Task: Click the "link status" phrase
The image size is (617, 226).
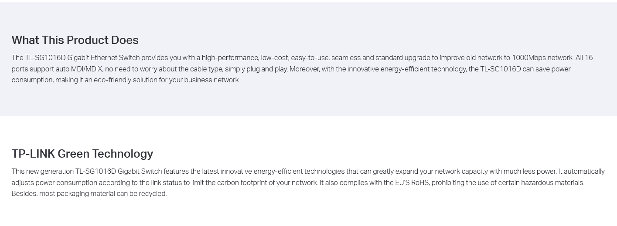Action: [x=166, y=183]
